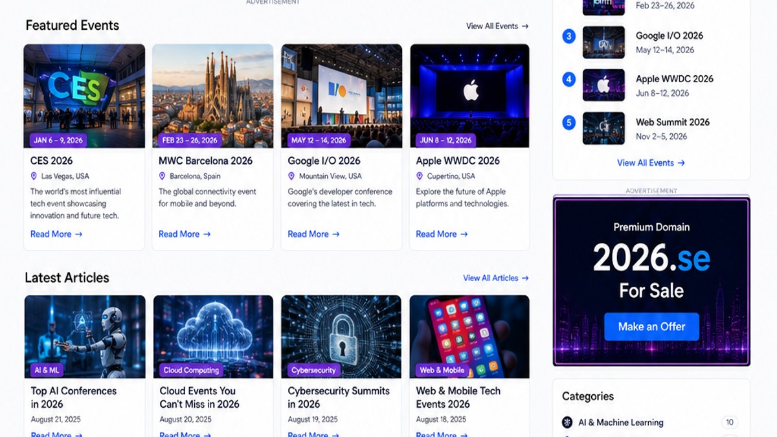Click the 10 count badge for AI & Machine Learning
The image size is (777, 437).
click(730, 422)
